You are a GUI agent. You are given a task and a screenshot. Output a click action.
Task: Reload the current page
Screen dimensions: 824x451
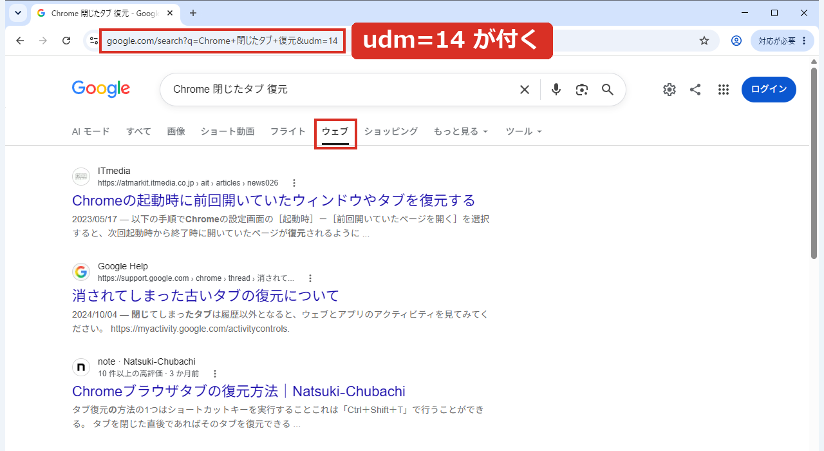66,41
